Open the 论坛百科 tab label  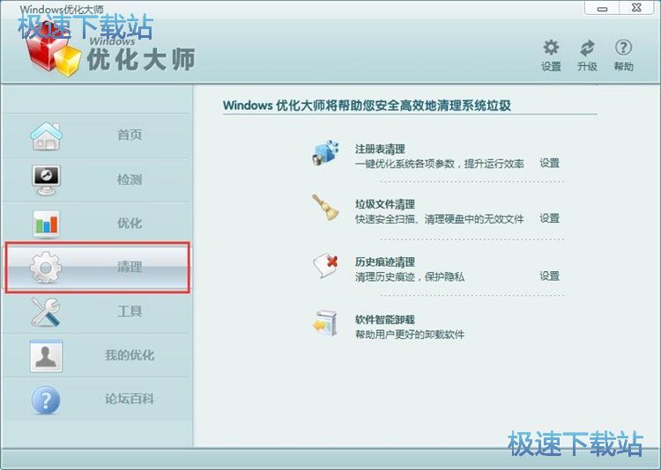[130, 399]
